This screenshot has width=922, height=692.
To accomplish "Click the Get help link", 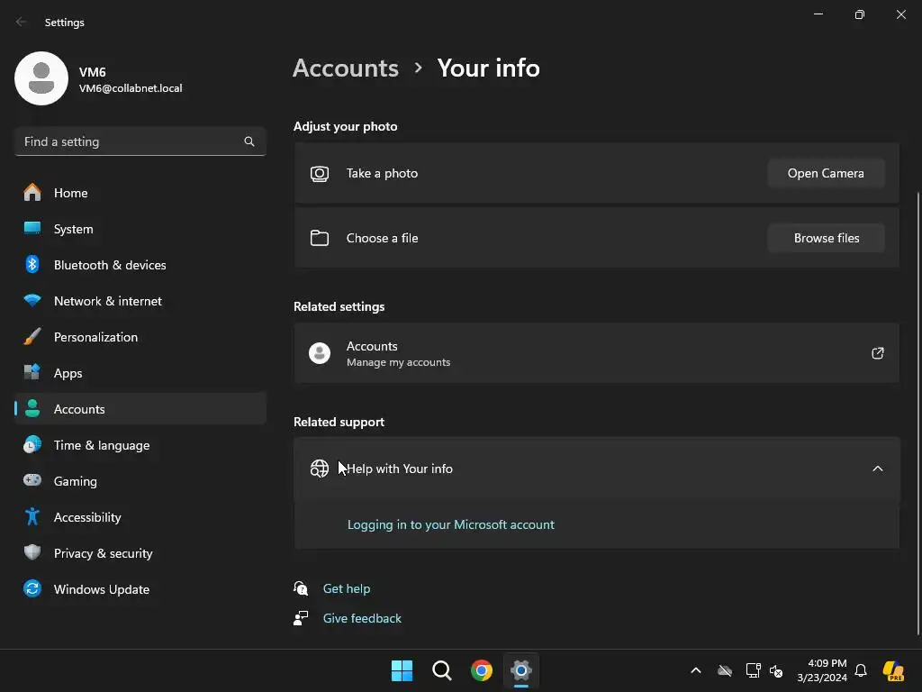I will (347, 588).
